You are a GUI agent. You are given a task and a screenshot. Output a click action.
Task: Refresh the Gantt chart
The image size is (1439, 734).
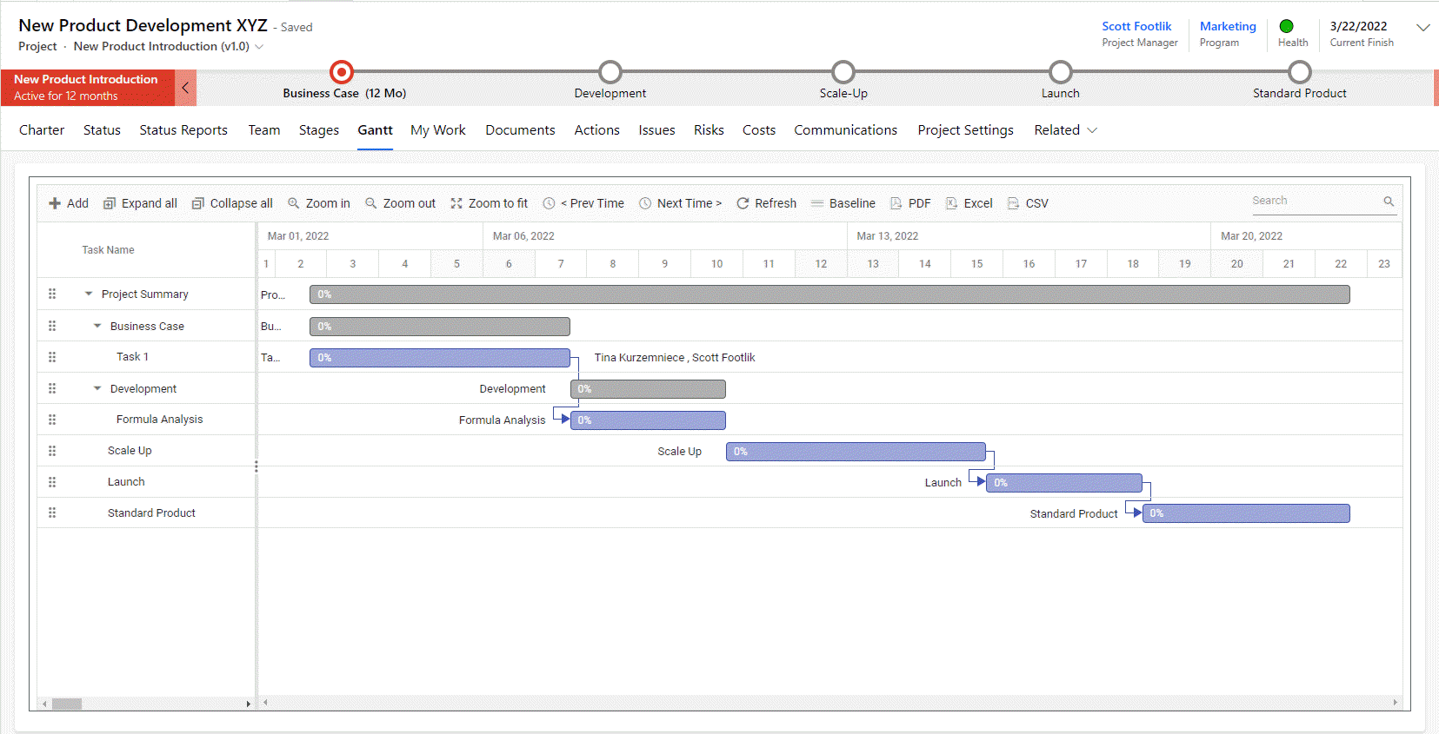766,203
